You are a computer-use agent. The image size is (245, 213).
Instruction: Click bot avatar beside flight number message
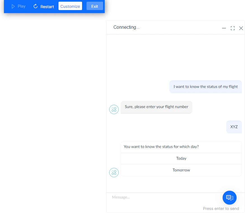point(114,109)
